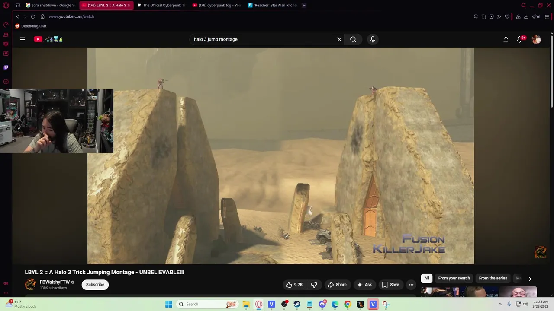This screenshot has height=311, width=554.
Task: Open FBWalshyFTW channel avatar
Action: coord(30,284)
